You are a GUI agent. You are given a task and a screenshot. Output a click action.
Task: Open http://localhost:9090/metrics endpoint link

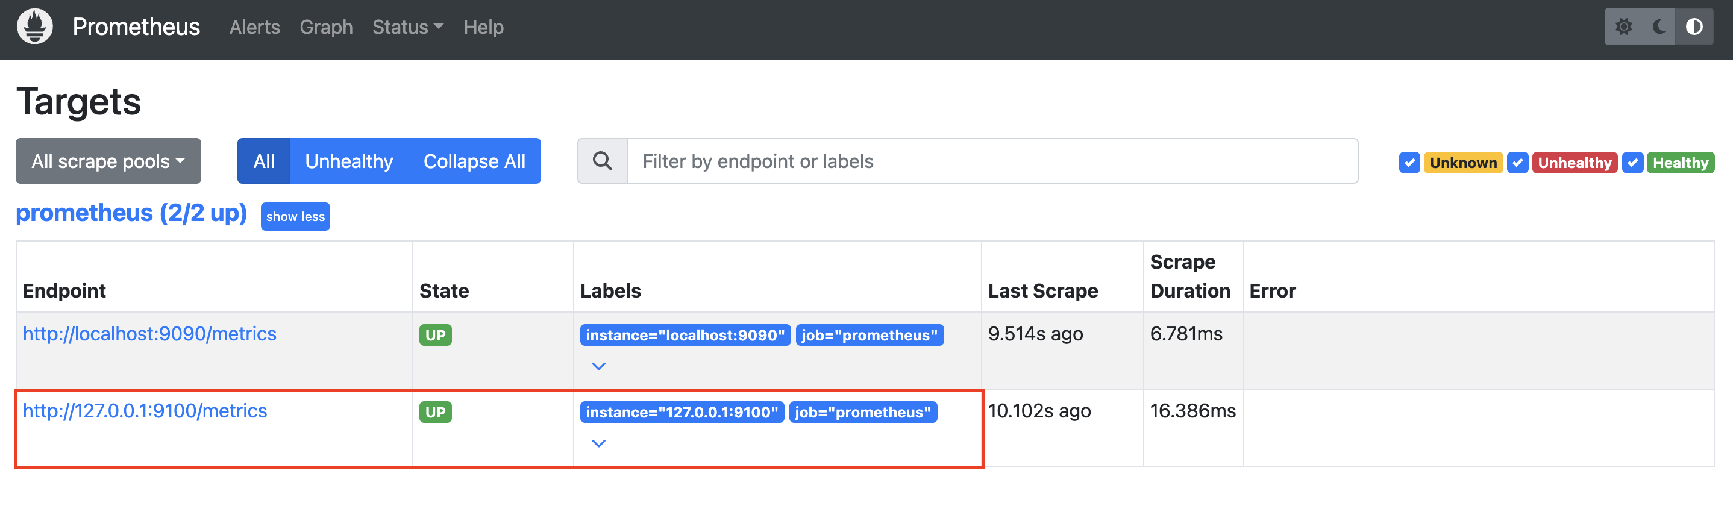click(149, 334)
